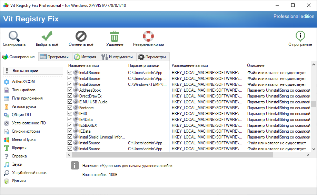Select Типы файлов category
Viewport: 317px width, 195px height.
(x=20, y=90)
